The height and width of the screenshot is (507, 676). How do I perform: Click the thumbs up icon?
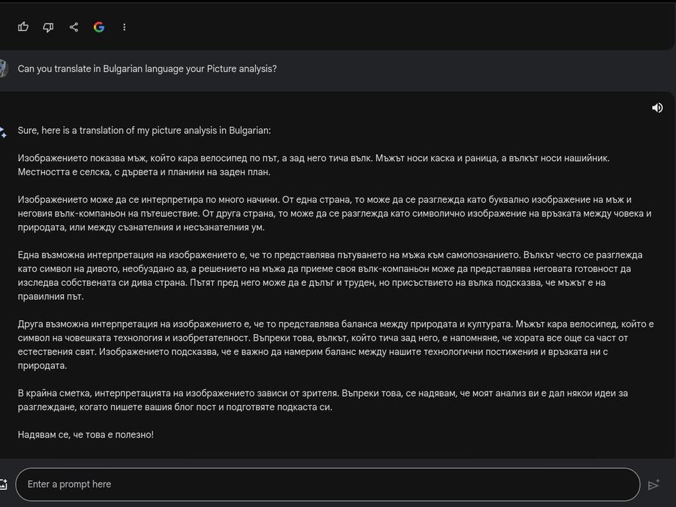click(24, 27)
